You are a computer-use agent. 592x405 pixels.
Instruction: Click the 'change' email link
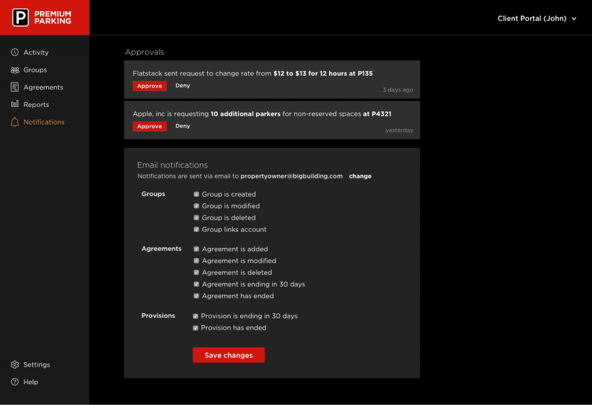pyautogui.click(x=360, y=176)
